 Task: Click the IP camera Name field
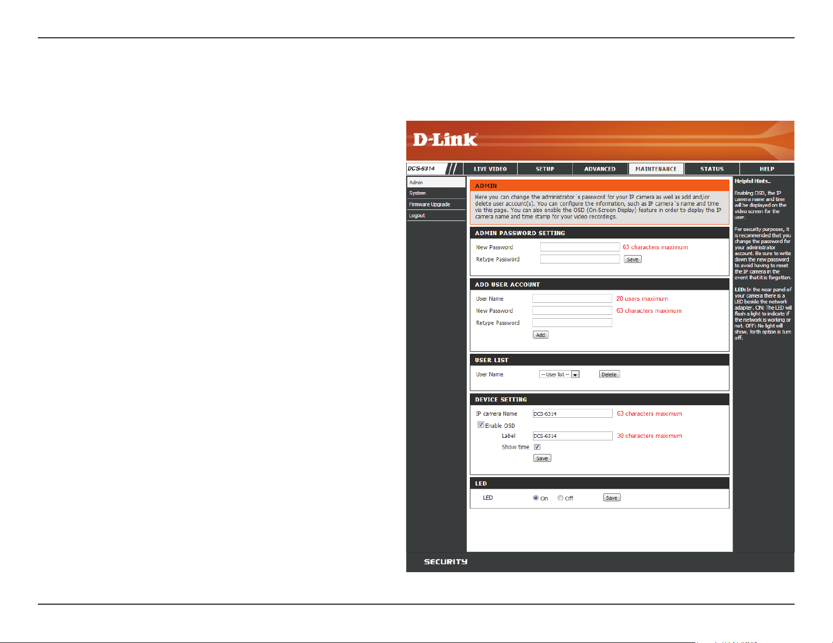click(x=572, y=414)
